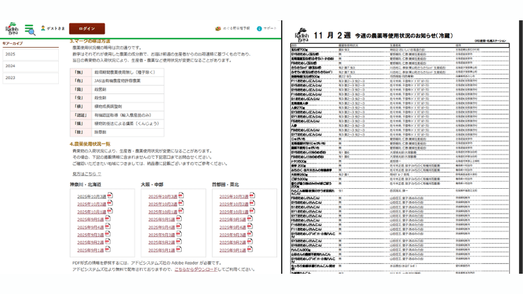Click PDF icon for 首都圏・東北 2025年10月2週
This screenshot has height=294, width=523.
tap(252, 204)
